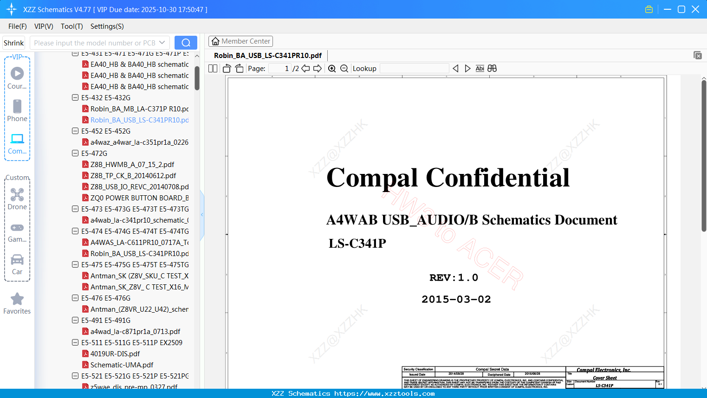The width and height of the screenshot is (707, 398).
Task: Open the VIP(V) menu
Action: [x=44, y=26]
